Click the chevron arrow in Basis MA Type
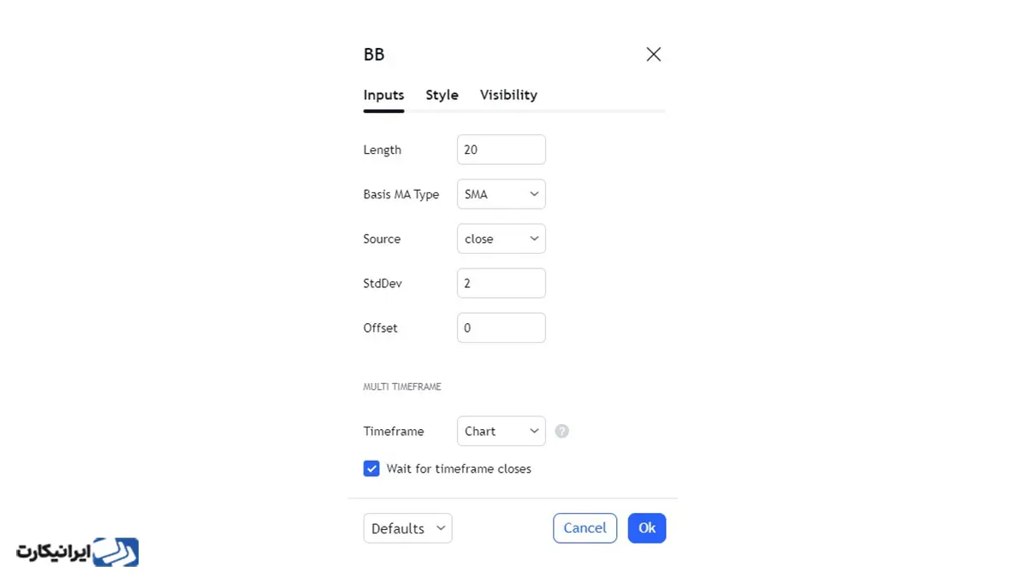 pyautogui.click(x=534, y=194)
